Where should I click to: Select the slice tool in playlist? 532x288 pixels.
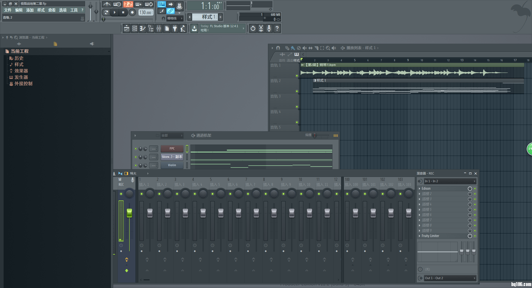[x=316, y=48]
